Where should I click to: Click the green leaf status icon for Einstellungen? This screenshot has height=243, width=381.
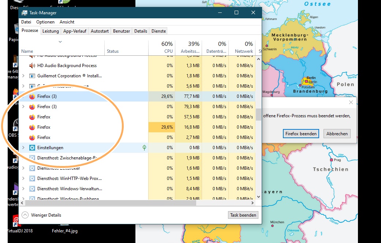(x=144, y=147)
